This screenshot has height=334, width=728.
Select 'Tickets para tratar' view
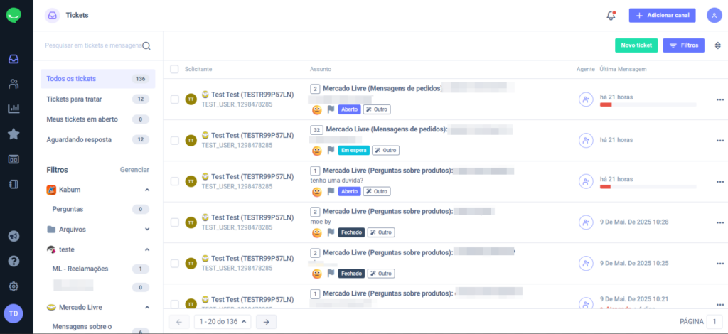(98, 99)
